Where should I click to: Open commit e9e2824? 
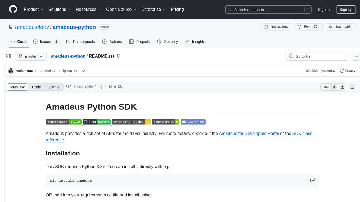(x=312, y=71)
